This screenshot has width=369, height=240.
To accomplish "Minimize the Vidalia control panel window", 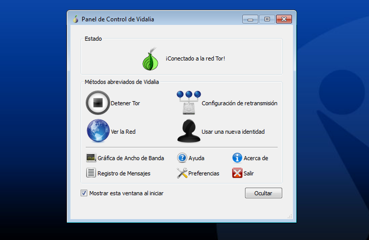I will (x=250, y=19).
